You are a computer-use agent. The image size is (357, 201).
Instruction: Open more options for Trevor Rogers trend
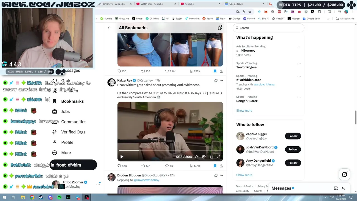pos(299,64)
